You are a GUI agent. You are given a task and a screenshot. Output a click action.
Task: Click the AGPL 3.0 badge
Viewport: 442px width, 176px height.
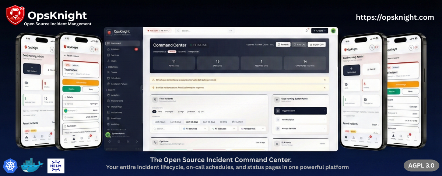click(x=421, y=165)
